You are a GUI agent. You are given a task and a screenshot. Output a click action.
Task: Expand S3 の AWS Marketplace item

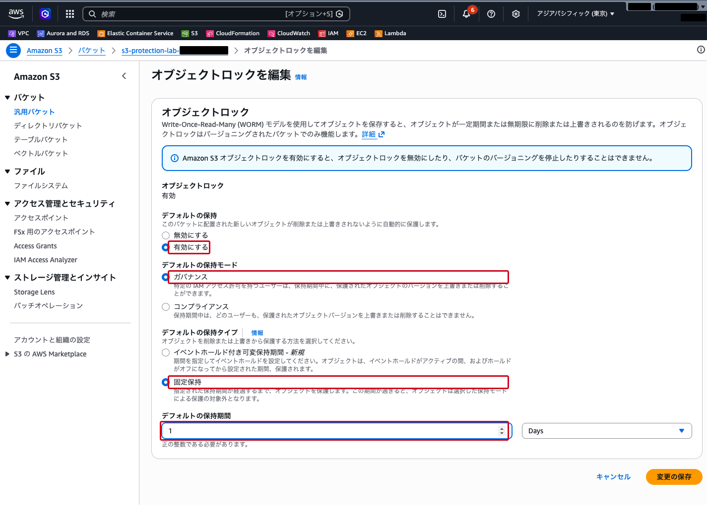coord(7,354)
